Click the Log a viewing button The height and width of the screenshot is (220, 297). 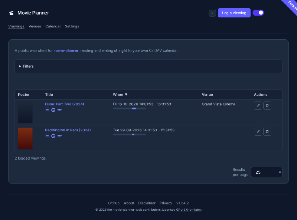pos(234,13)
